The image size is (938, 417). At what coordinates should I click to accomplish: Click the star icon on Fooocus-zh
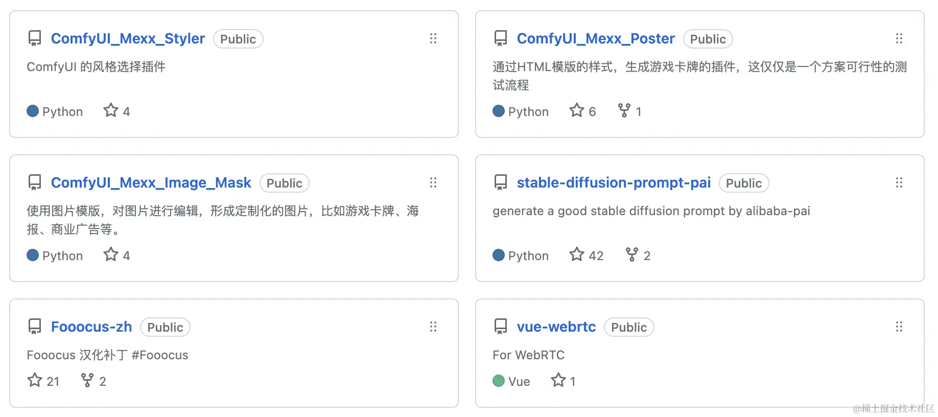point(35,380)
